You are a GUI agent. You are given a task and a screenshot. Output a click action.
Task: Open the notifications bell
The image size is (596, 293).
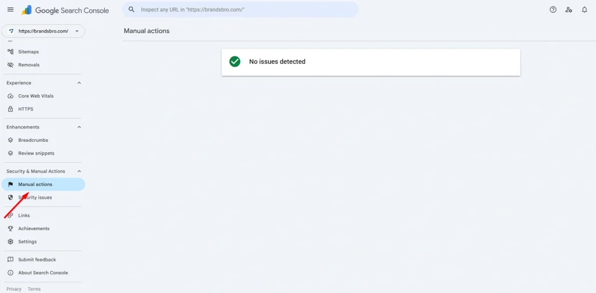[x=584, y=10]
